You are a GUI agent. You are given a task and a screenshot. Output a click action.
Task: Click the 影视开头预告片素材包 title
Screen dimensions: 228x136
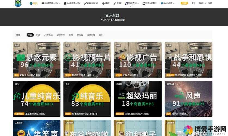[x=83, y=75]
